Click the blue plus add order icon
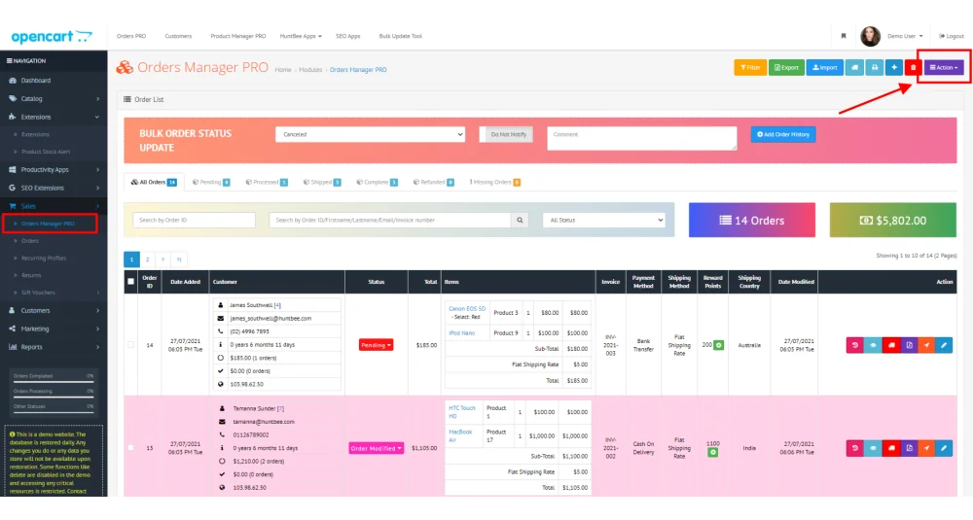973x520 pixels. (x=893, y=68)
